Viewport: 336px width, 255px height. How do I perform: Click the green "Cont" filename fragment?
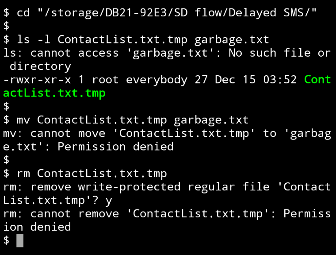click(317, 80)
